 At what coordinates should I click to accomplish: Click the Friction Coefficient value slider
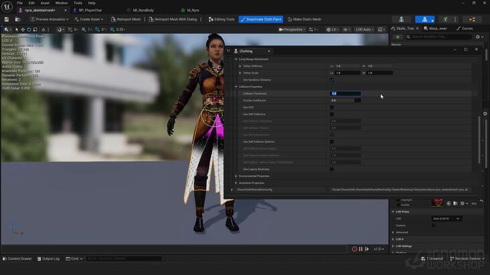click(x=345, y=100)
